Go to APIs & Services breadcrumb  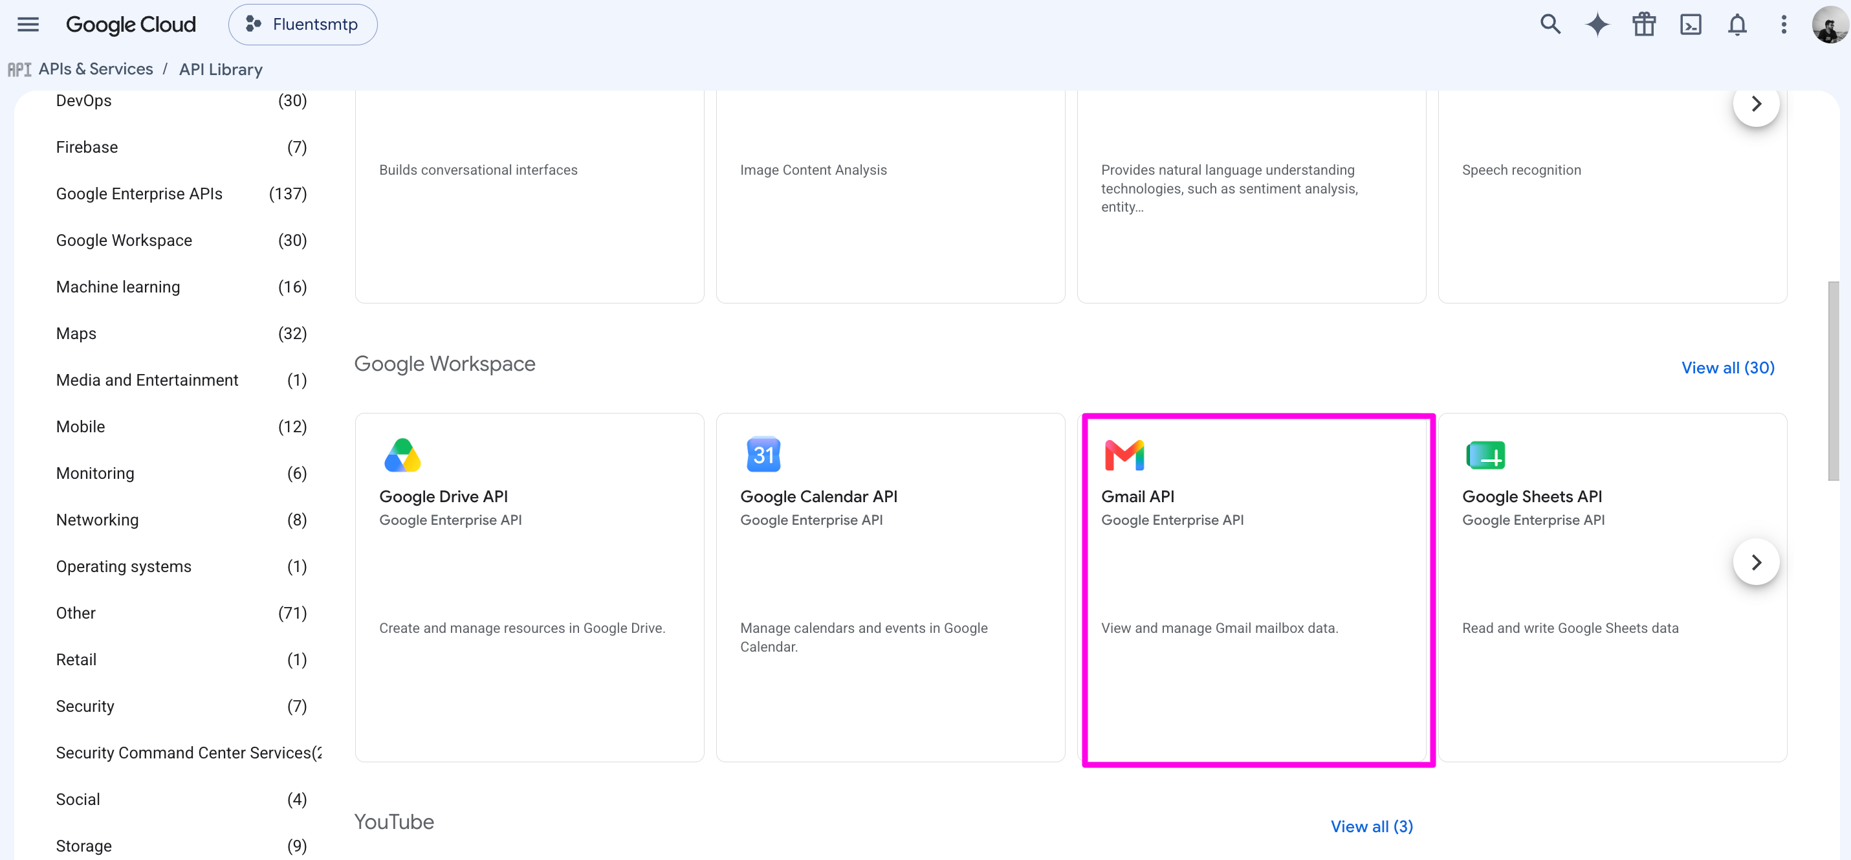click(x=96, y=69)
